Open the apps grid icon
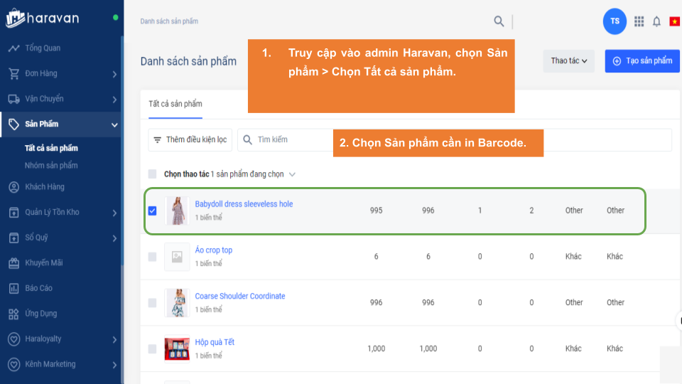 pyautogui.click(x=639, y=21)
